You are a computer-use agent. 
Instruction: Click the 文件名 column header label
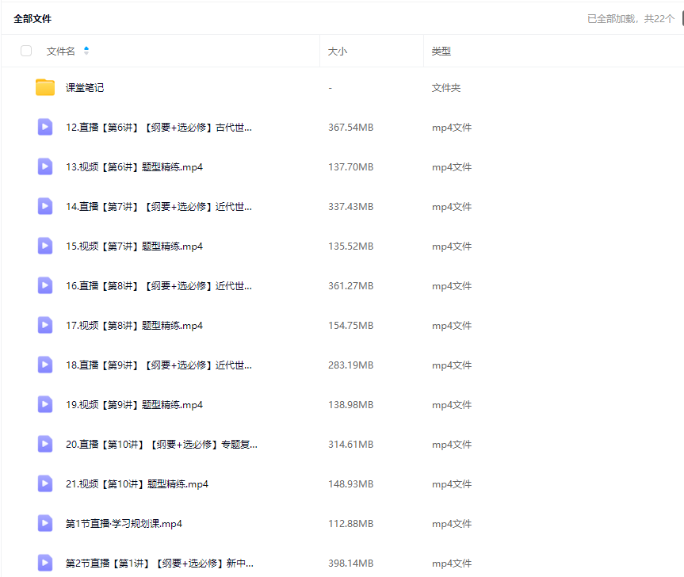[61, 51]
